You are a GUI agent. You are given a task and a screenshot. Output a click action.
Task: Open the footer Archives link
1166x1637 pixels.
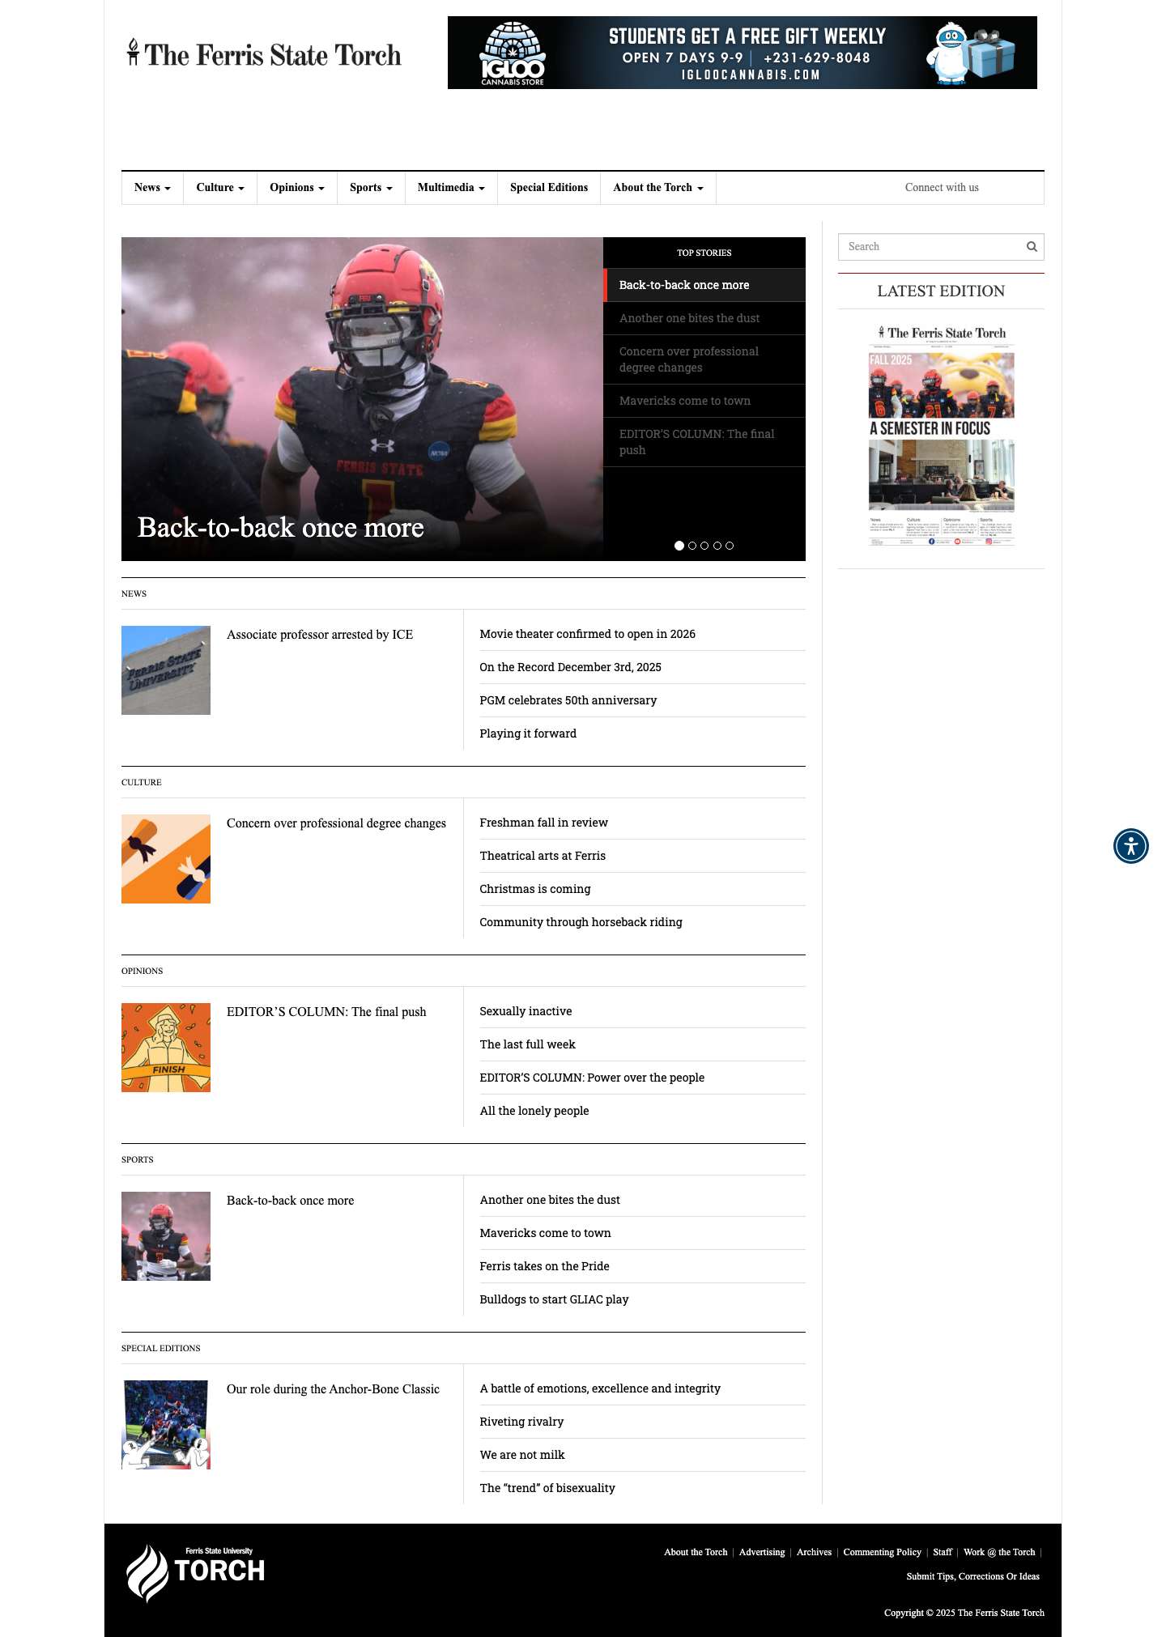coord(814,1552)
